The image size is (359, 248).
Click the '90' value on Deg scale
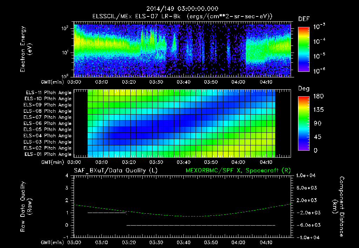[318, 124]
